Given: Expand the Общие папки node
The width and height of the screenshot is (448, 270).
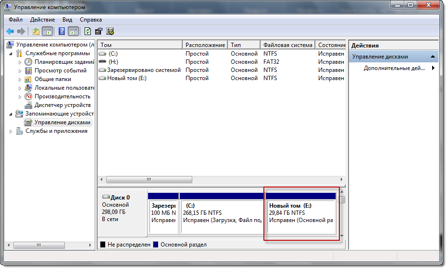Looking at the screenshot, I should 20,80.
